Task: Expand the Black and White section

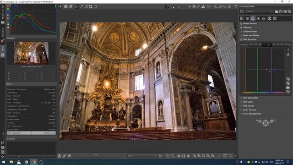Action: click(251, 35)
